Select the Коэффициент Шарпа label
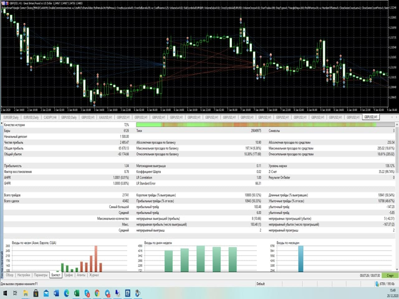 coord(148,172)
